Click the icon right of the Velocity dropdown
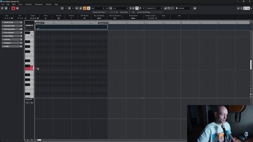 click(x=195, y=8)
